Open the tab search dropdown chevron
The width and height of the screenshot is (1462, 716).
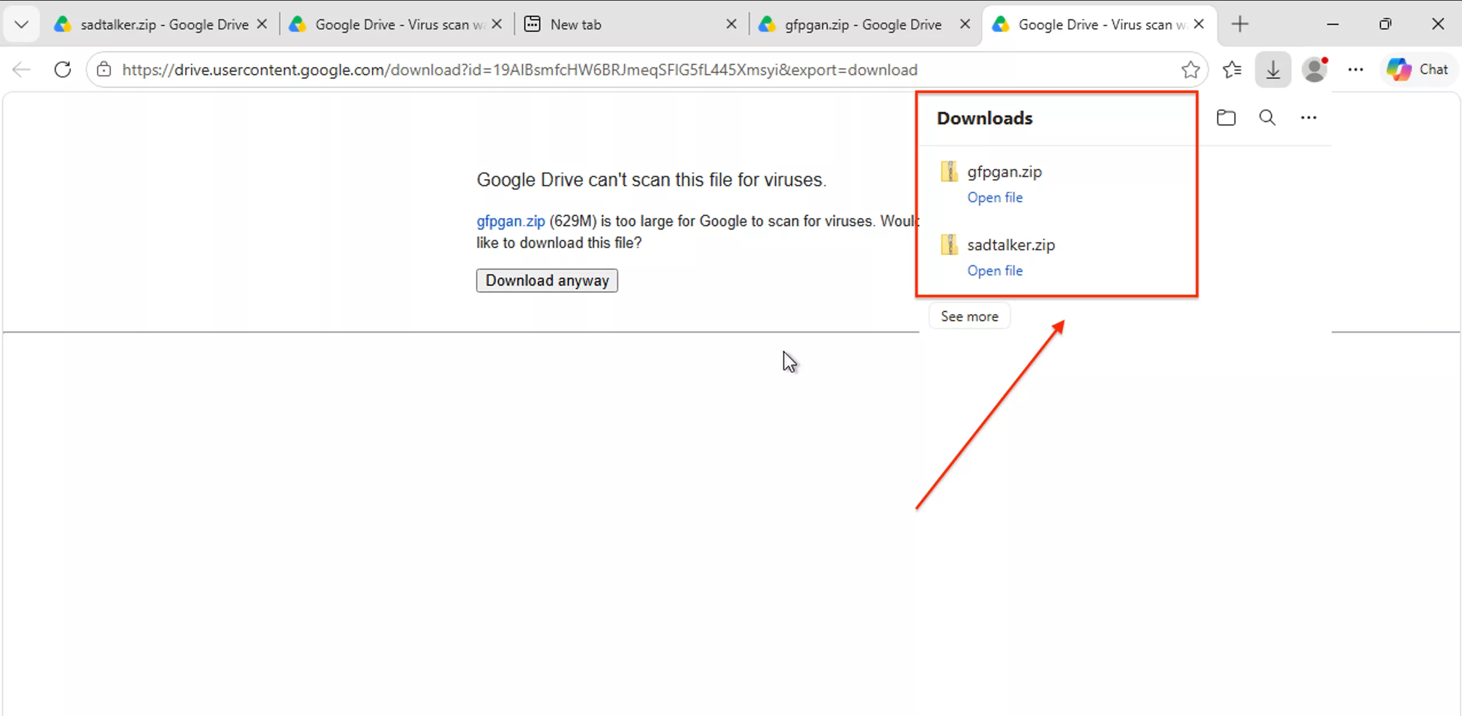21,25
